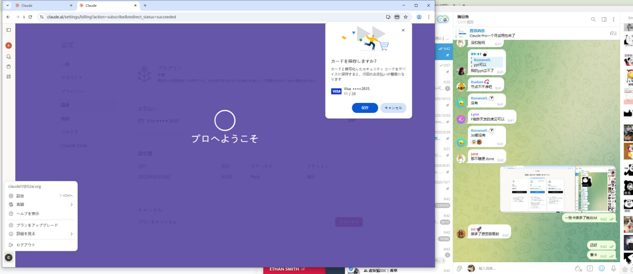The image size is (633, 274).
Task: Click 保存 to save the Visa card
Action: click(x=365, y=108)
